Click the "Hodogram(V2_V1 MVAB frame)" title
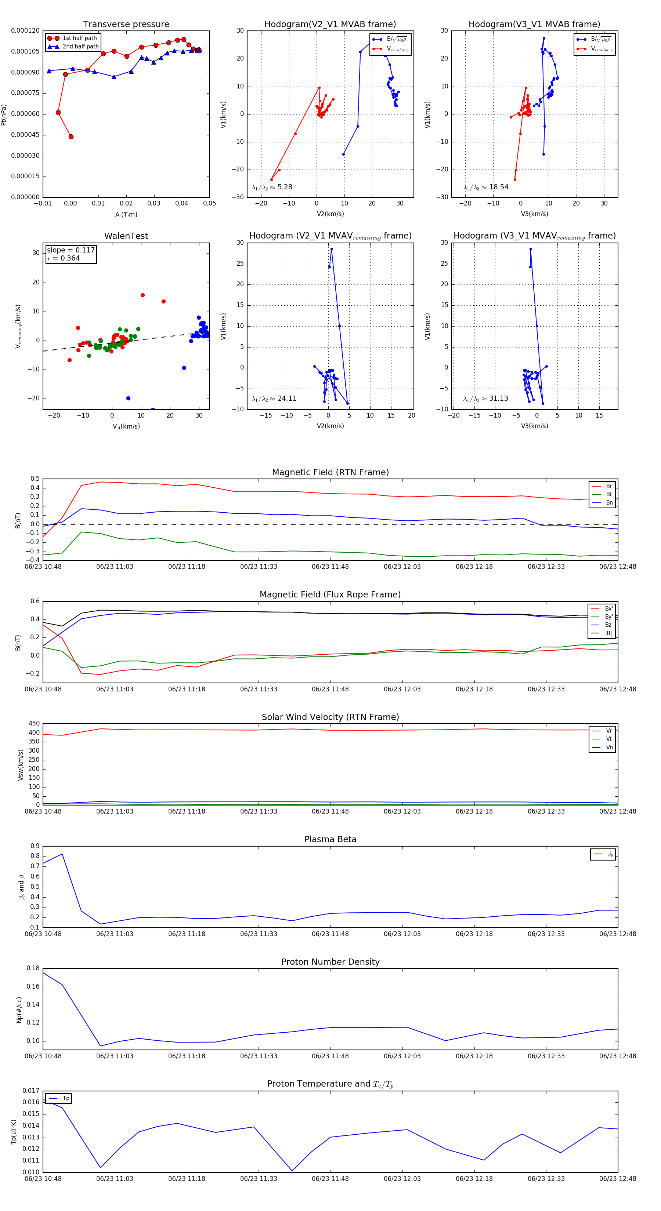The height and width of the screenshot is (1211, 661). click(x=330, y=25)
